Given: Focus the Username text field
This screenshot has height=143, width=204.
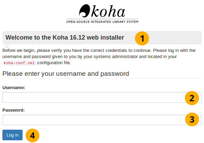Looking at the screenshot, I should pos(102,98).
